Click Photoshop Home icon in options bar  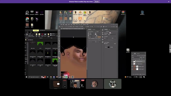point(60,27)
